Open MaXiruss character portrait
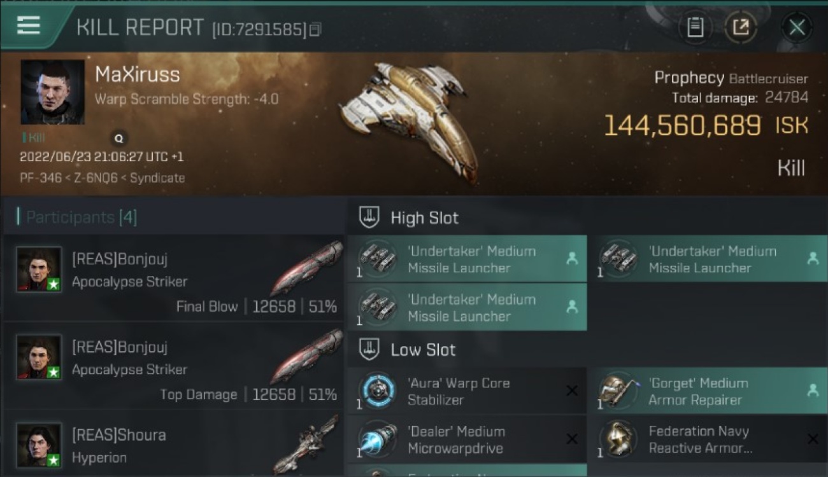 click(x=53, y=92)
